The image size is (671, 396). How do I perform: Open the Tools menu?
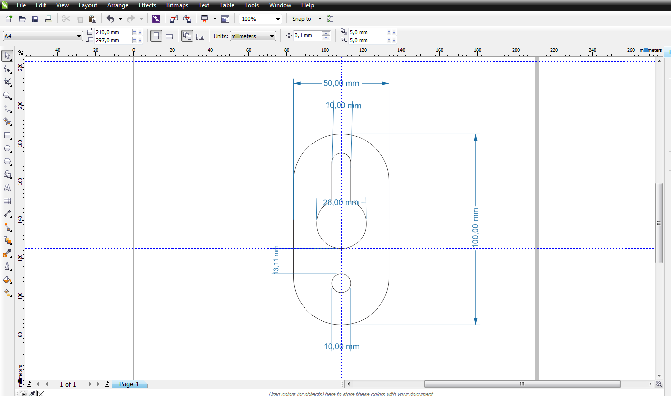tap(251, 5)
